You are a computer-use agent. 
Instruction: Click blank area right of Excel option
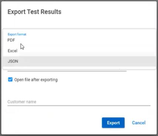(x=86, y=51)
